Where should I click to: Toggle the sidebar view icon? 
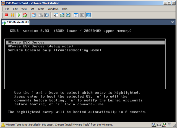(x=56, y=15)
